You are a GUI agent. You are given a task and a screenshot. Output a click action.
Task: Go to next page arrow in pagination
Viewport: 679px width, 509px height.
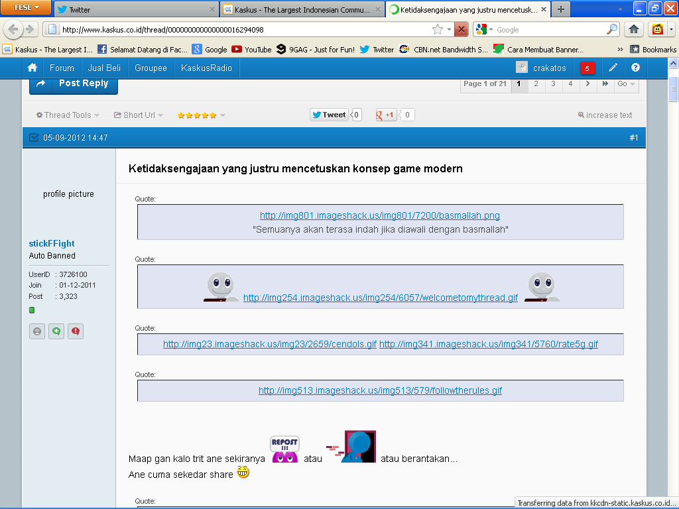[587, 84]
